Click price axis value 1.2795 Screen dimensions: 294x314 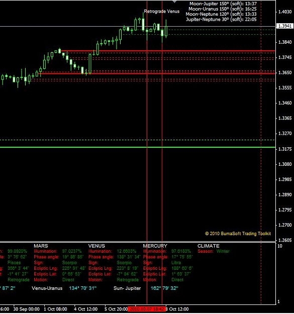[285, 210]
